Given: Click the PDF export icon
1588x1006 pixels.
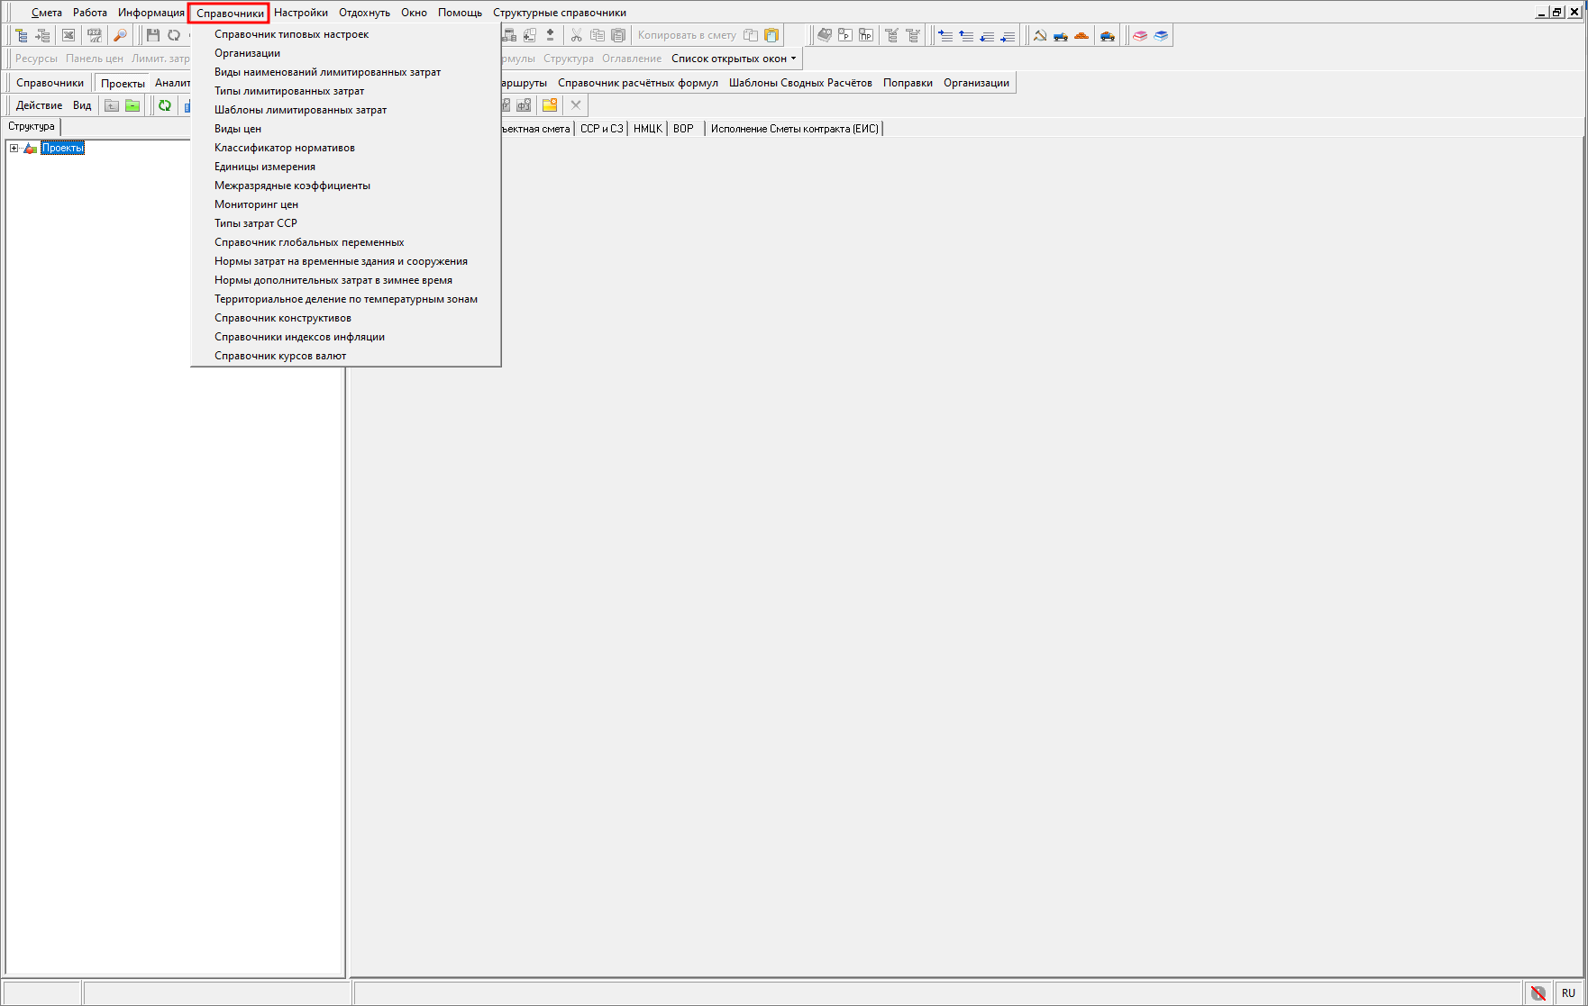Looking at the screenshot, I should tap(94, 35).
